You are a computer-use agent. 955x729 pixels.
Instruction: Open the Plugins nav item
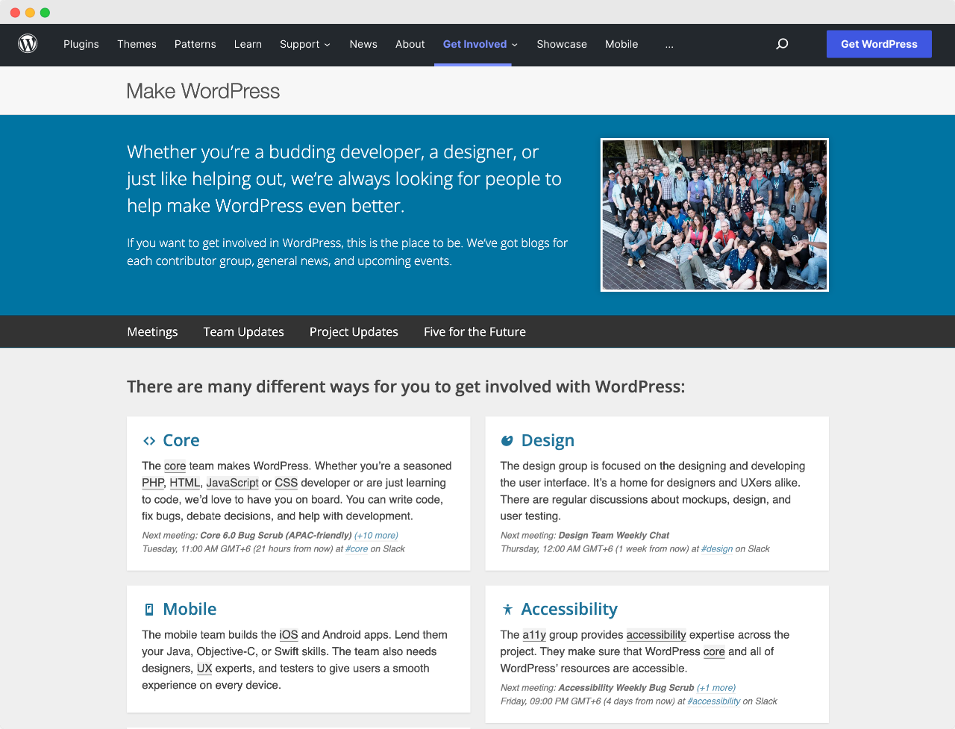click(81, 44)
